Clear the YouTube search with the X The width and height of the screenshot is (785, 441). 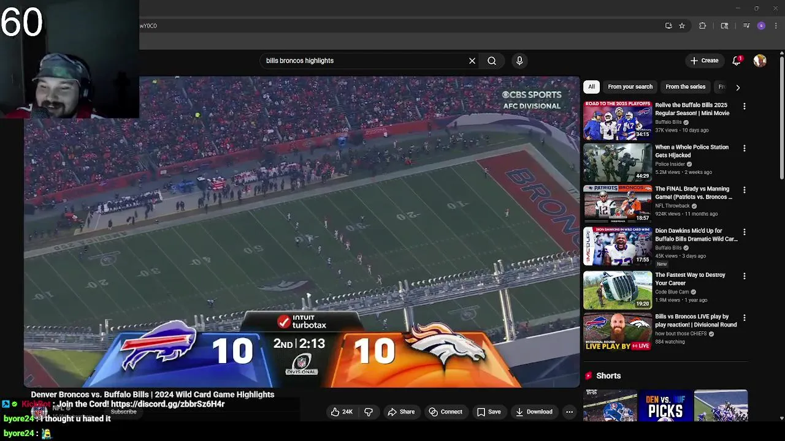pos(472,61)
